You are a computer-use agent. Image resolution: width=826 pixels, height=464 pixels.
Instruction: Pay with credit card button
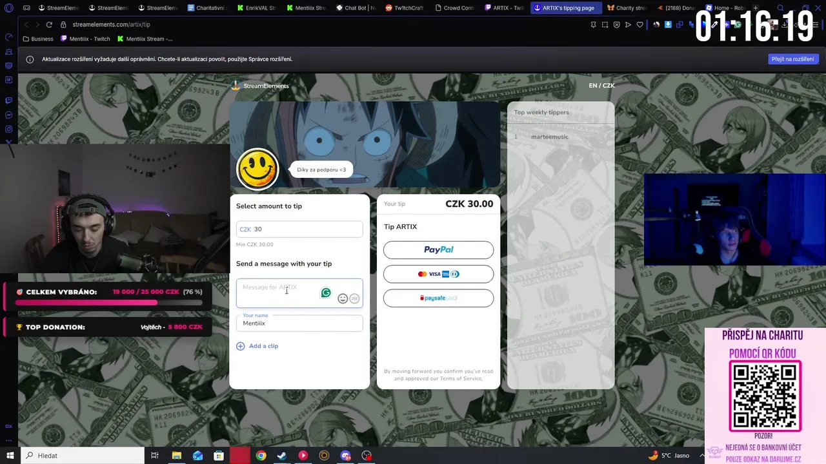click(438, 274)
